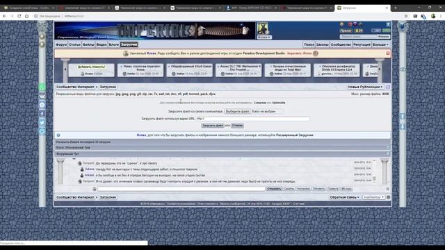445x250 pixels.
Task: Open the Законы menu item
Action: [323, 44]
